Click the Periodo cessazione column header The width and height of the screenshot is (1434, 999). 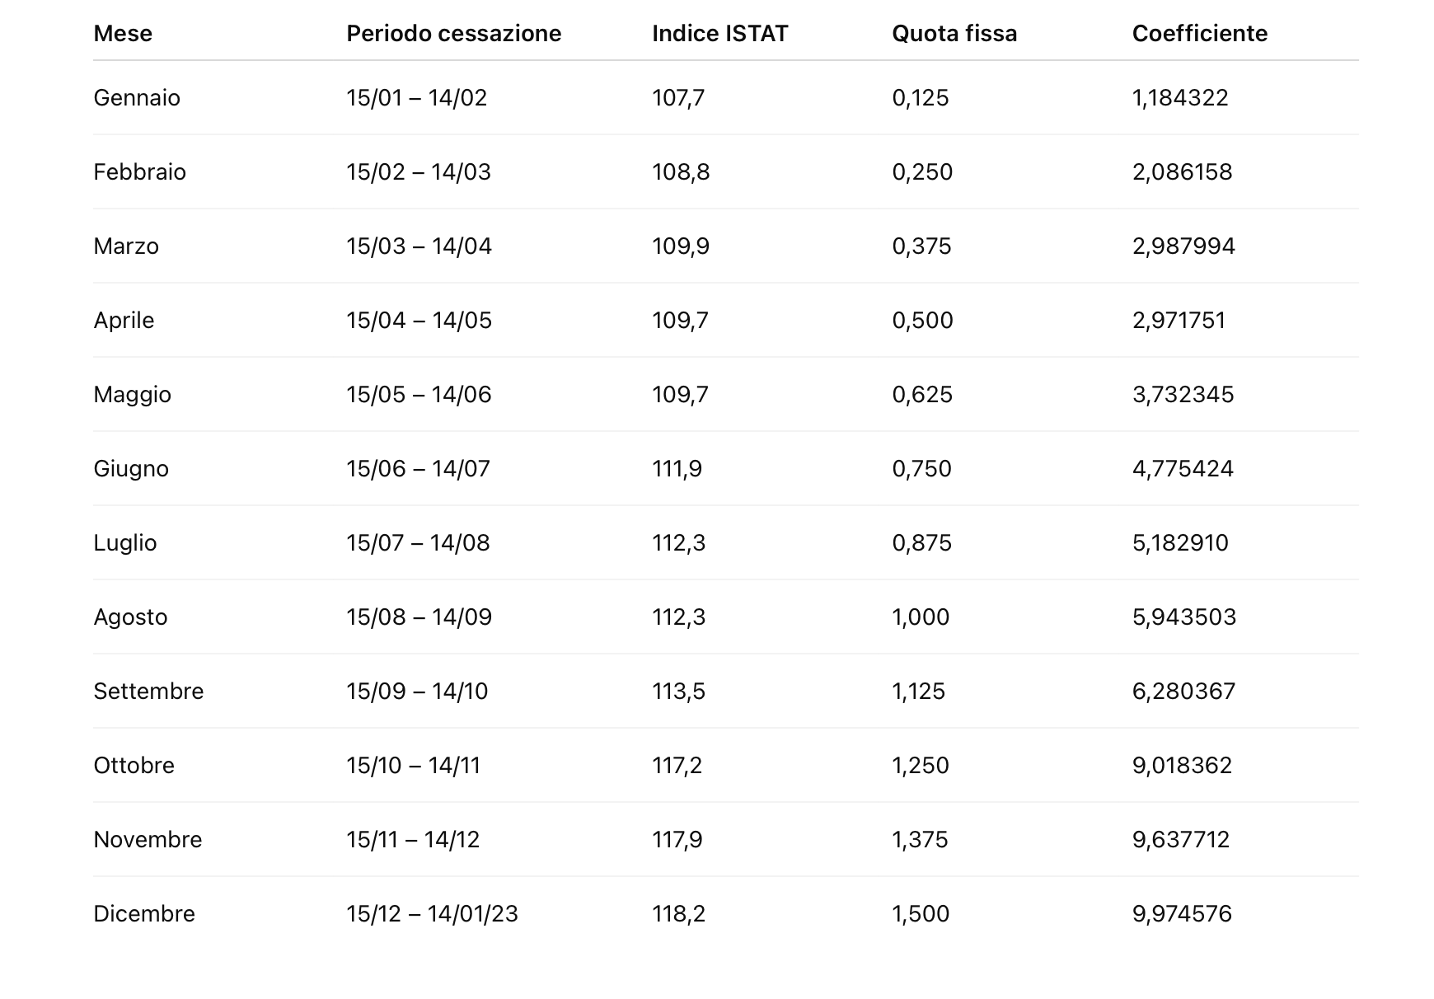(453, 34)
